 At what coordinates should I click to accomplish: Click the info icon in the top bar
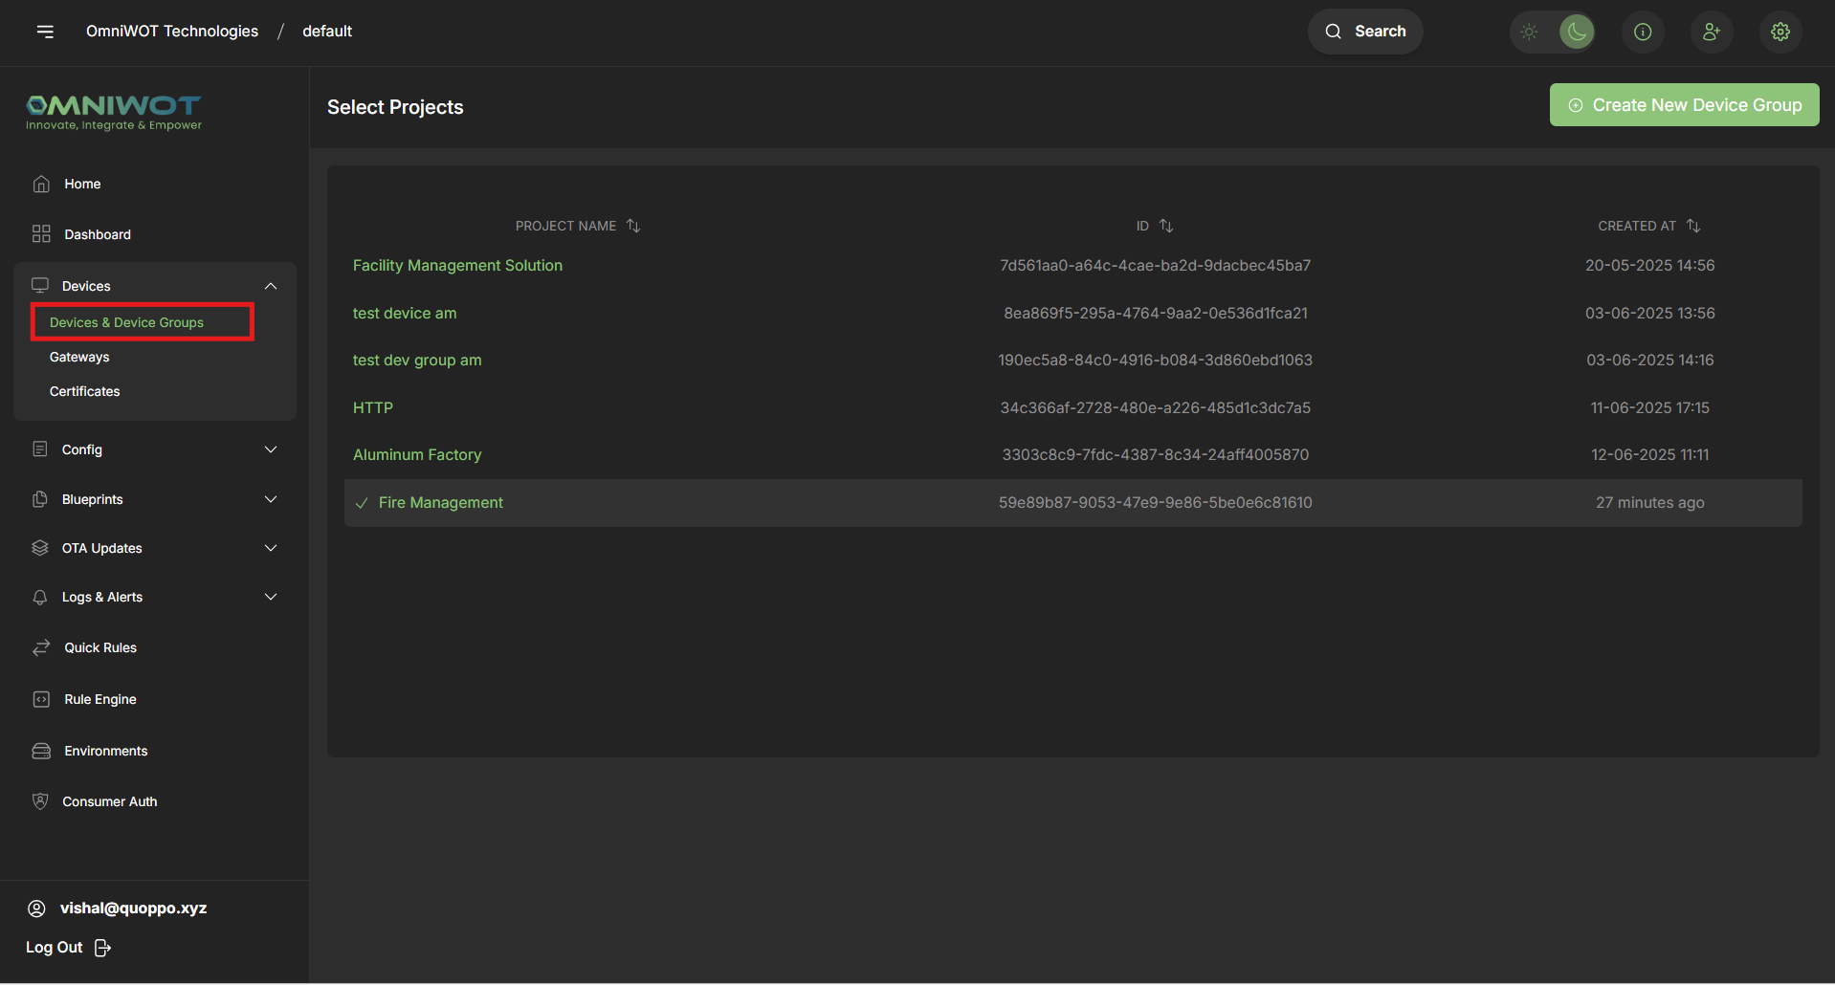click(x=1643, y=32)
